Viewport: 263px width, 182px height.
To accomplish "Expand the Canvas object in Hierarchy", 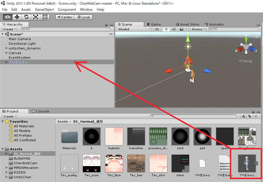I will 6,53.
